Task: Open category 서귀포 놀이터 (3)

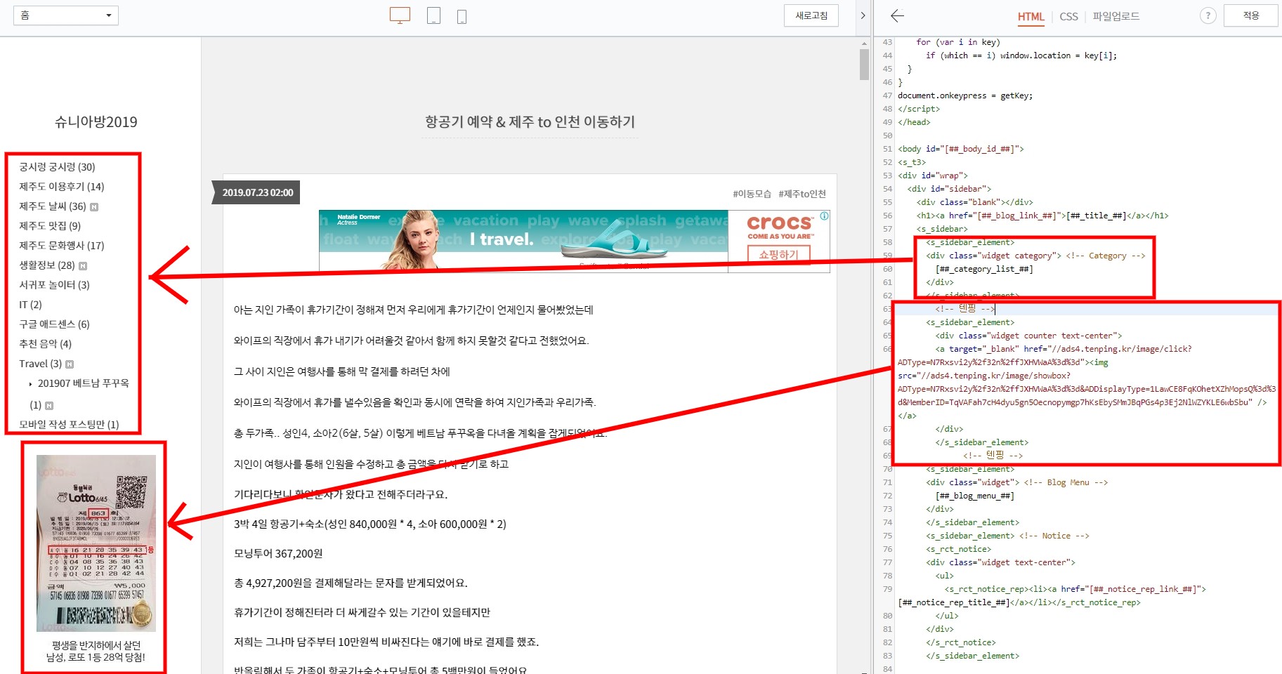Action: (x=54, y=285)
